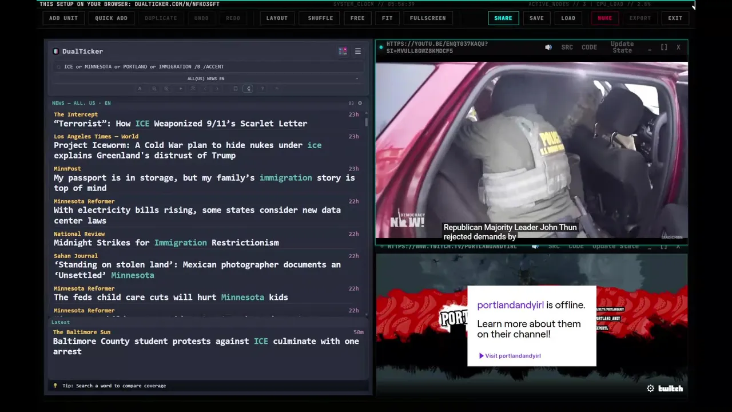This screenshot has width=732, height=412.
Task: Click the LOAD button
Action: (x=568, y=18)
